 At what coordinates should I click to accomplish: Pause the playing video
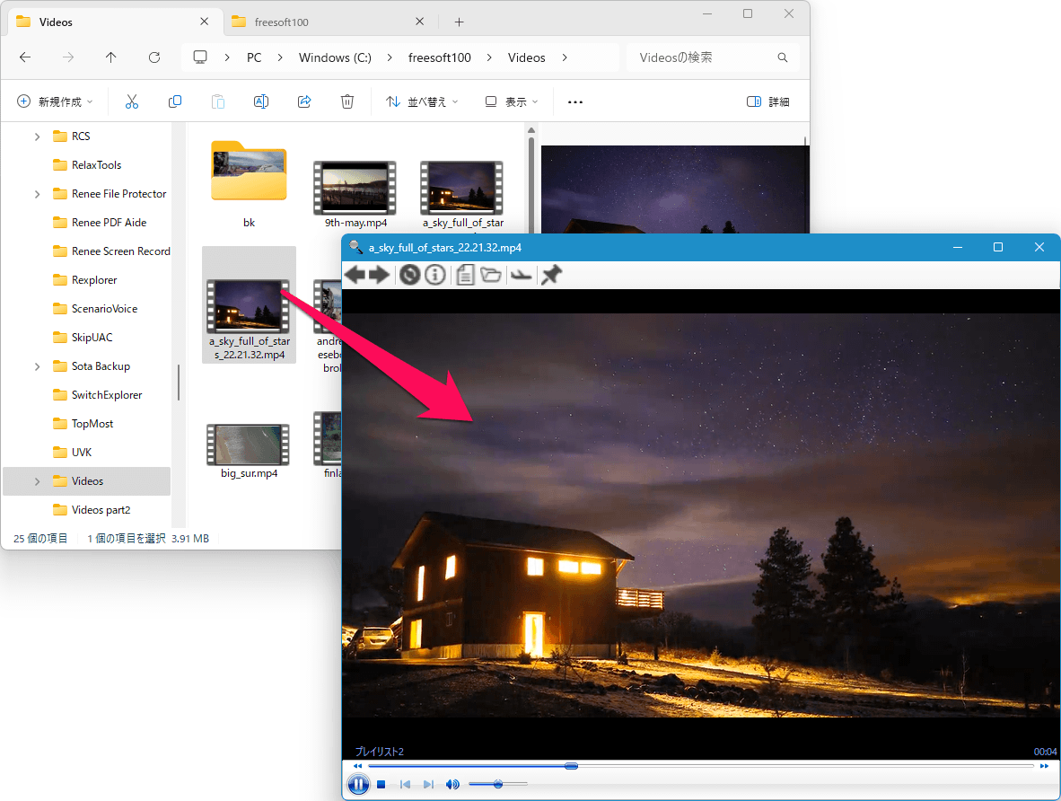(x=359, y=784)
